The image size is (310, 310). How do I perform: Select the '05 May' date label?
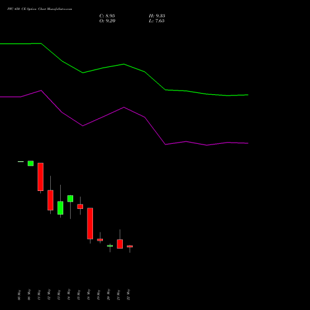[x=19, y=294]
